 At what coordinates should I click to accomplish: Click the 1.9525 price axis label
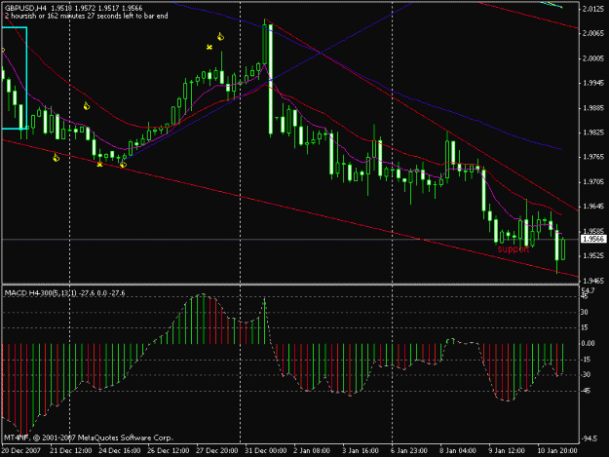pos(593,255)
